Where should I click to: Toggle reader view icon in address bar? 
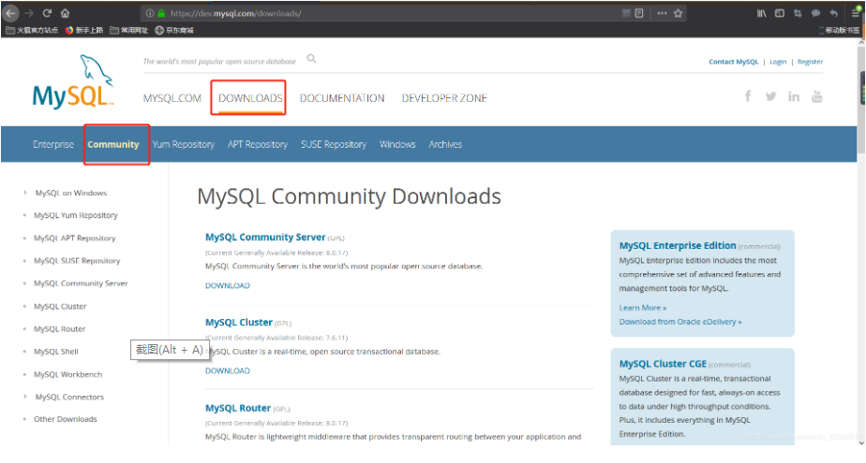(639, 13)
